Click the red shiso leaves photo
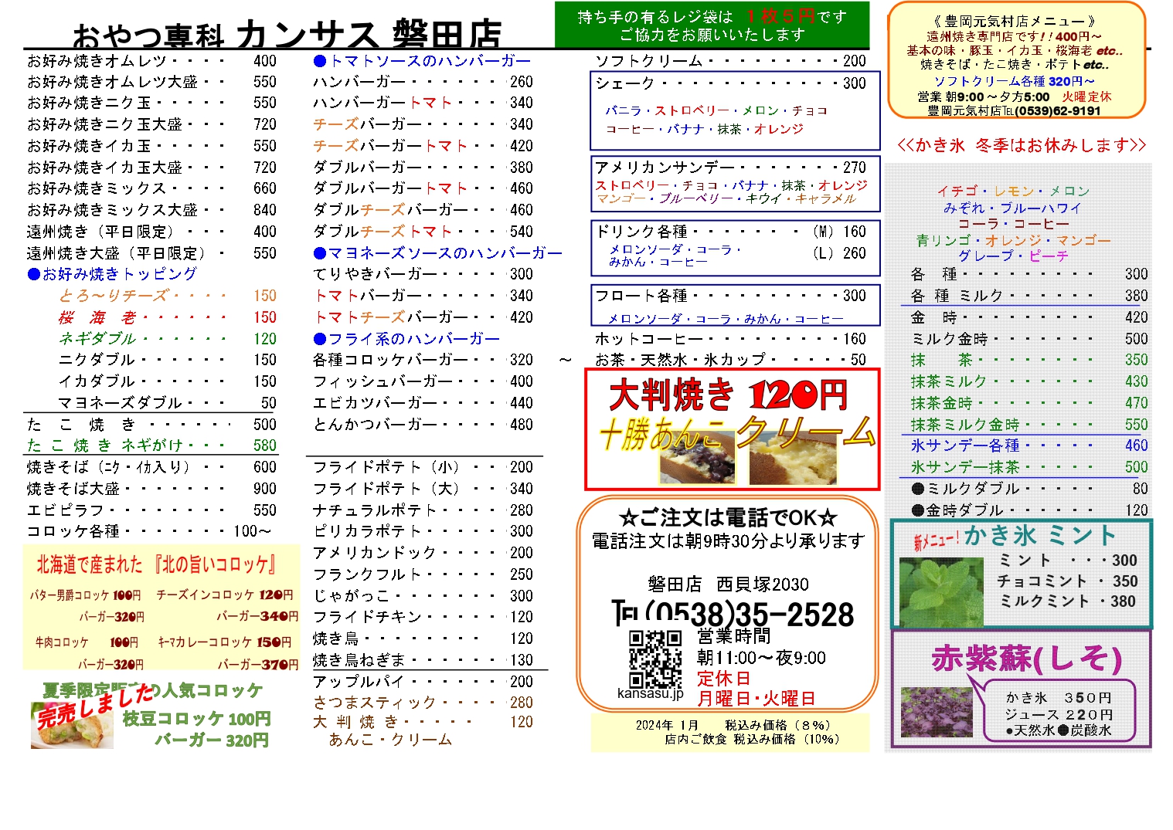Image resolution: width=1173 pixels, height=830 pixels. (937, 712)
